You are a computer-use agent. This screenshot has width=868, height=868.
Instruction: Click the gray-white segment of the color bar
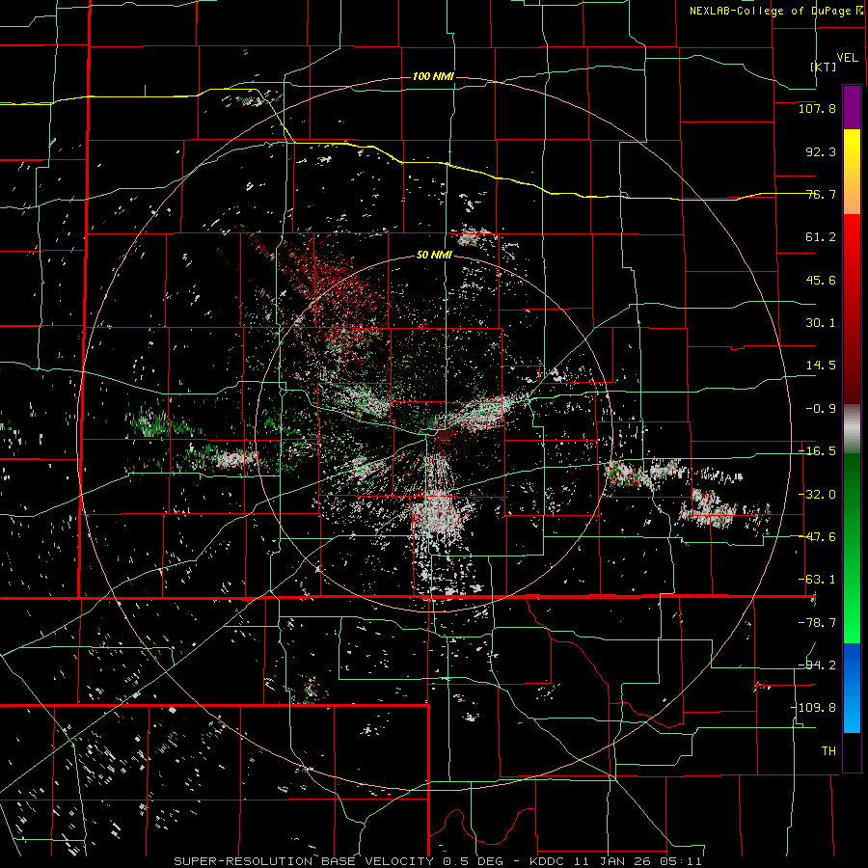tap(852, 429)
